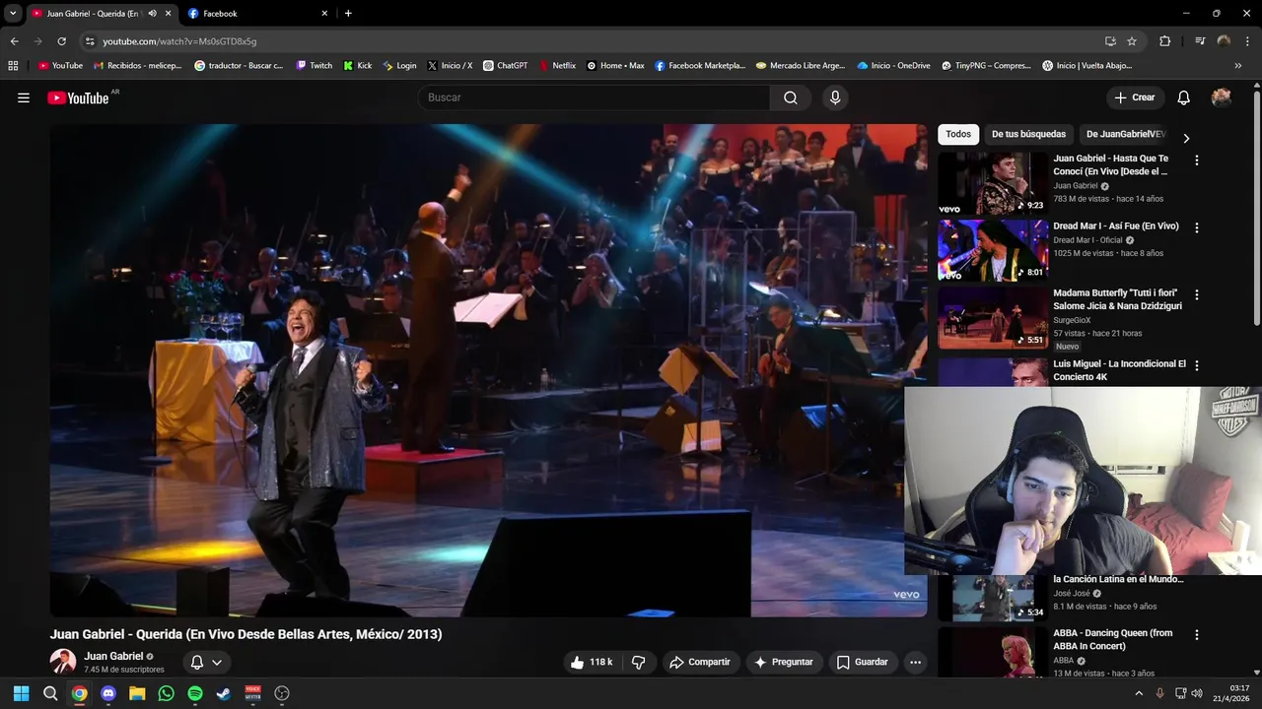Select the Todos filter chip
This screenshot has height=709, width=1262.
pos(958,134)
